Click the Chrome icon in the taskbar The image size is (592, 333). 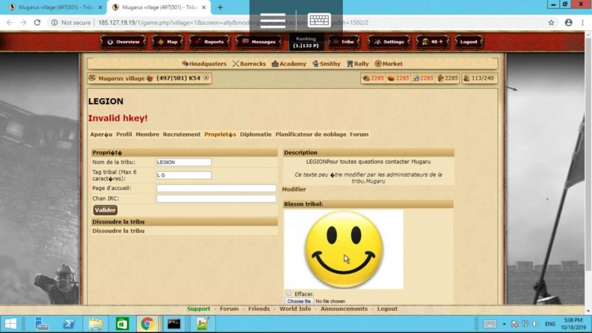(147, 324)
